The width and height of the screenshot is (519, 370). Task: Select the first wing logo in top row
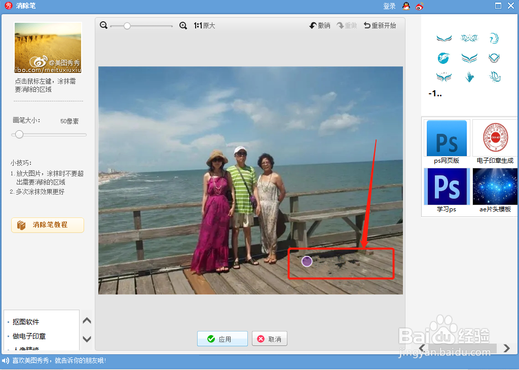444,39
